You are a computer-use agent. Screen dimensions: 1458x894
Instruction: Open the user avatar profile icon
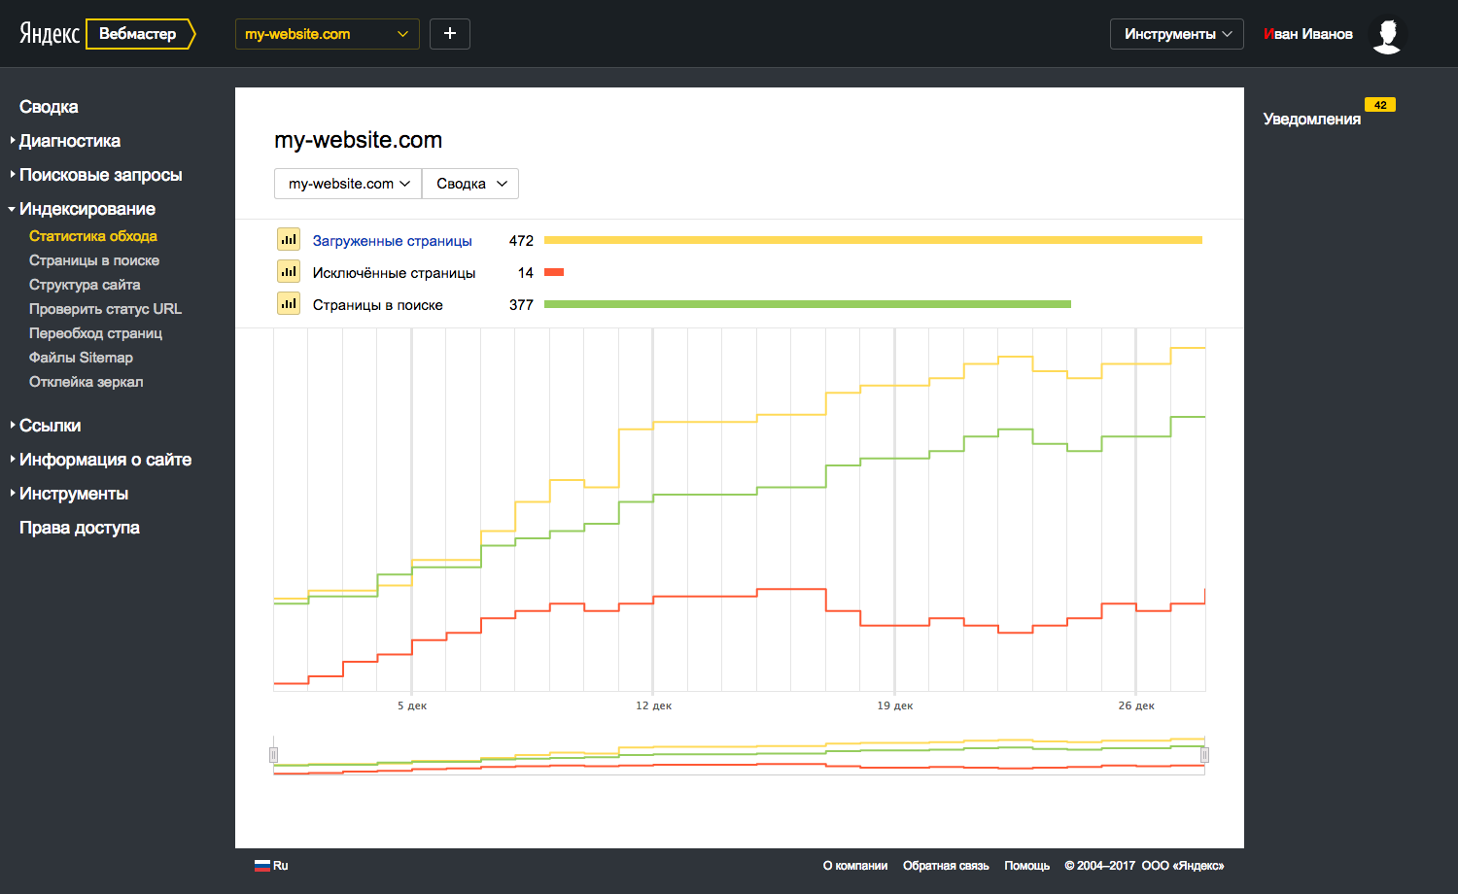1387,35
